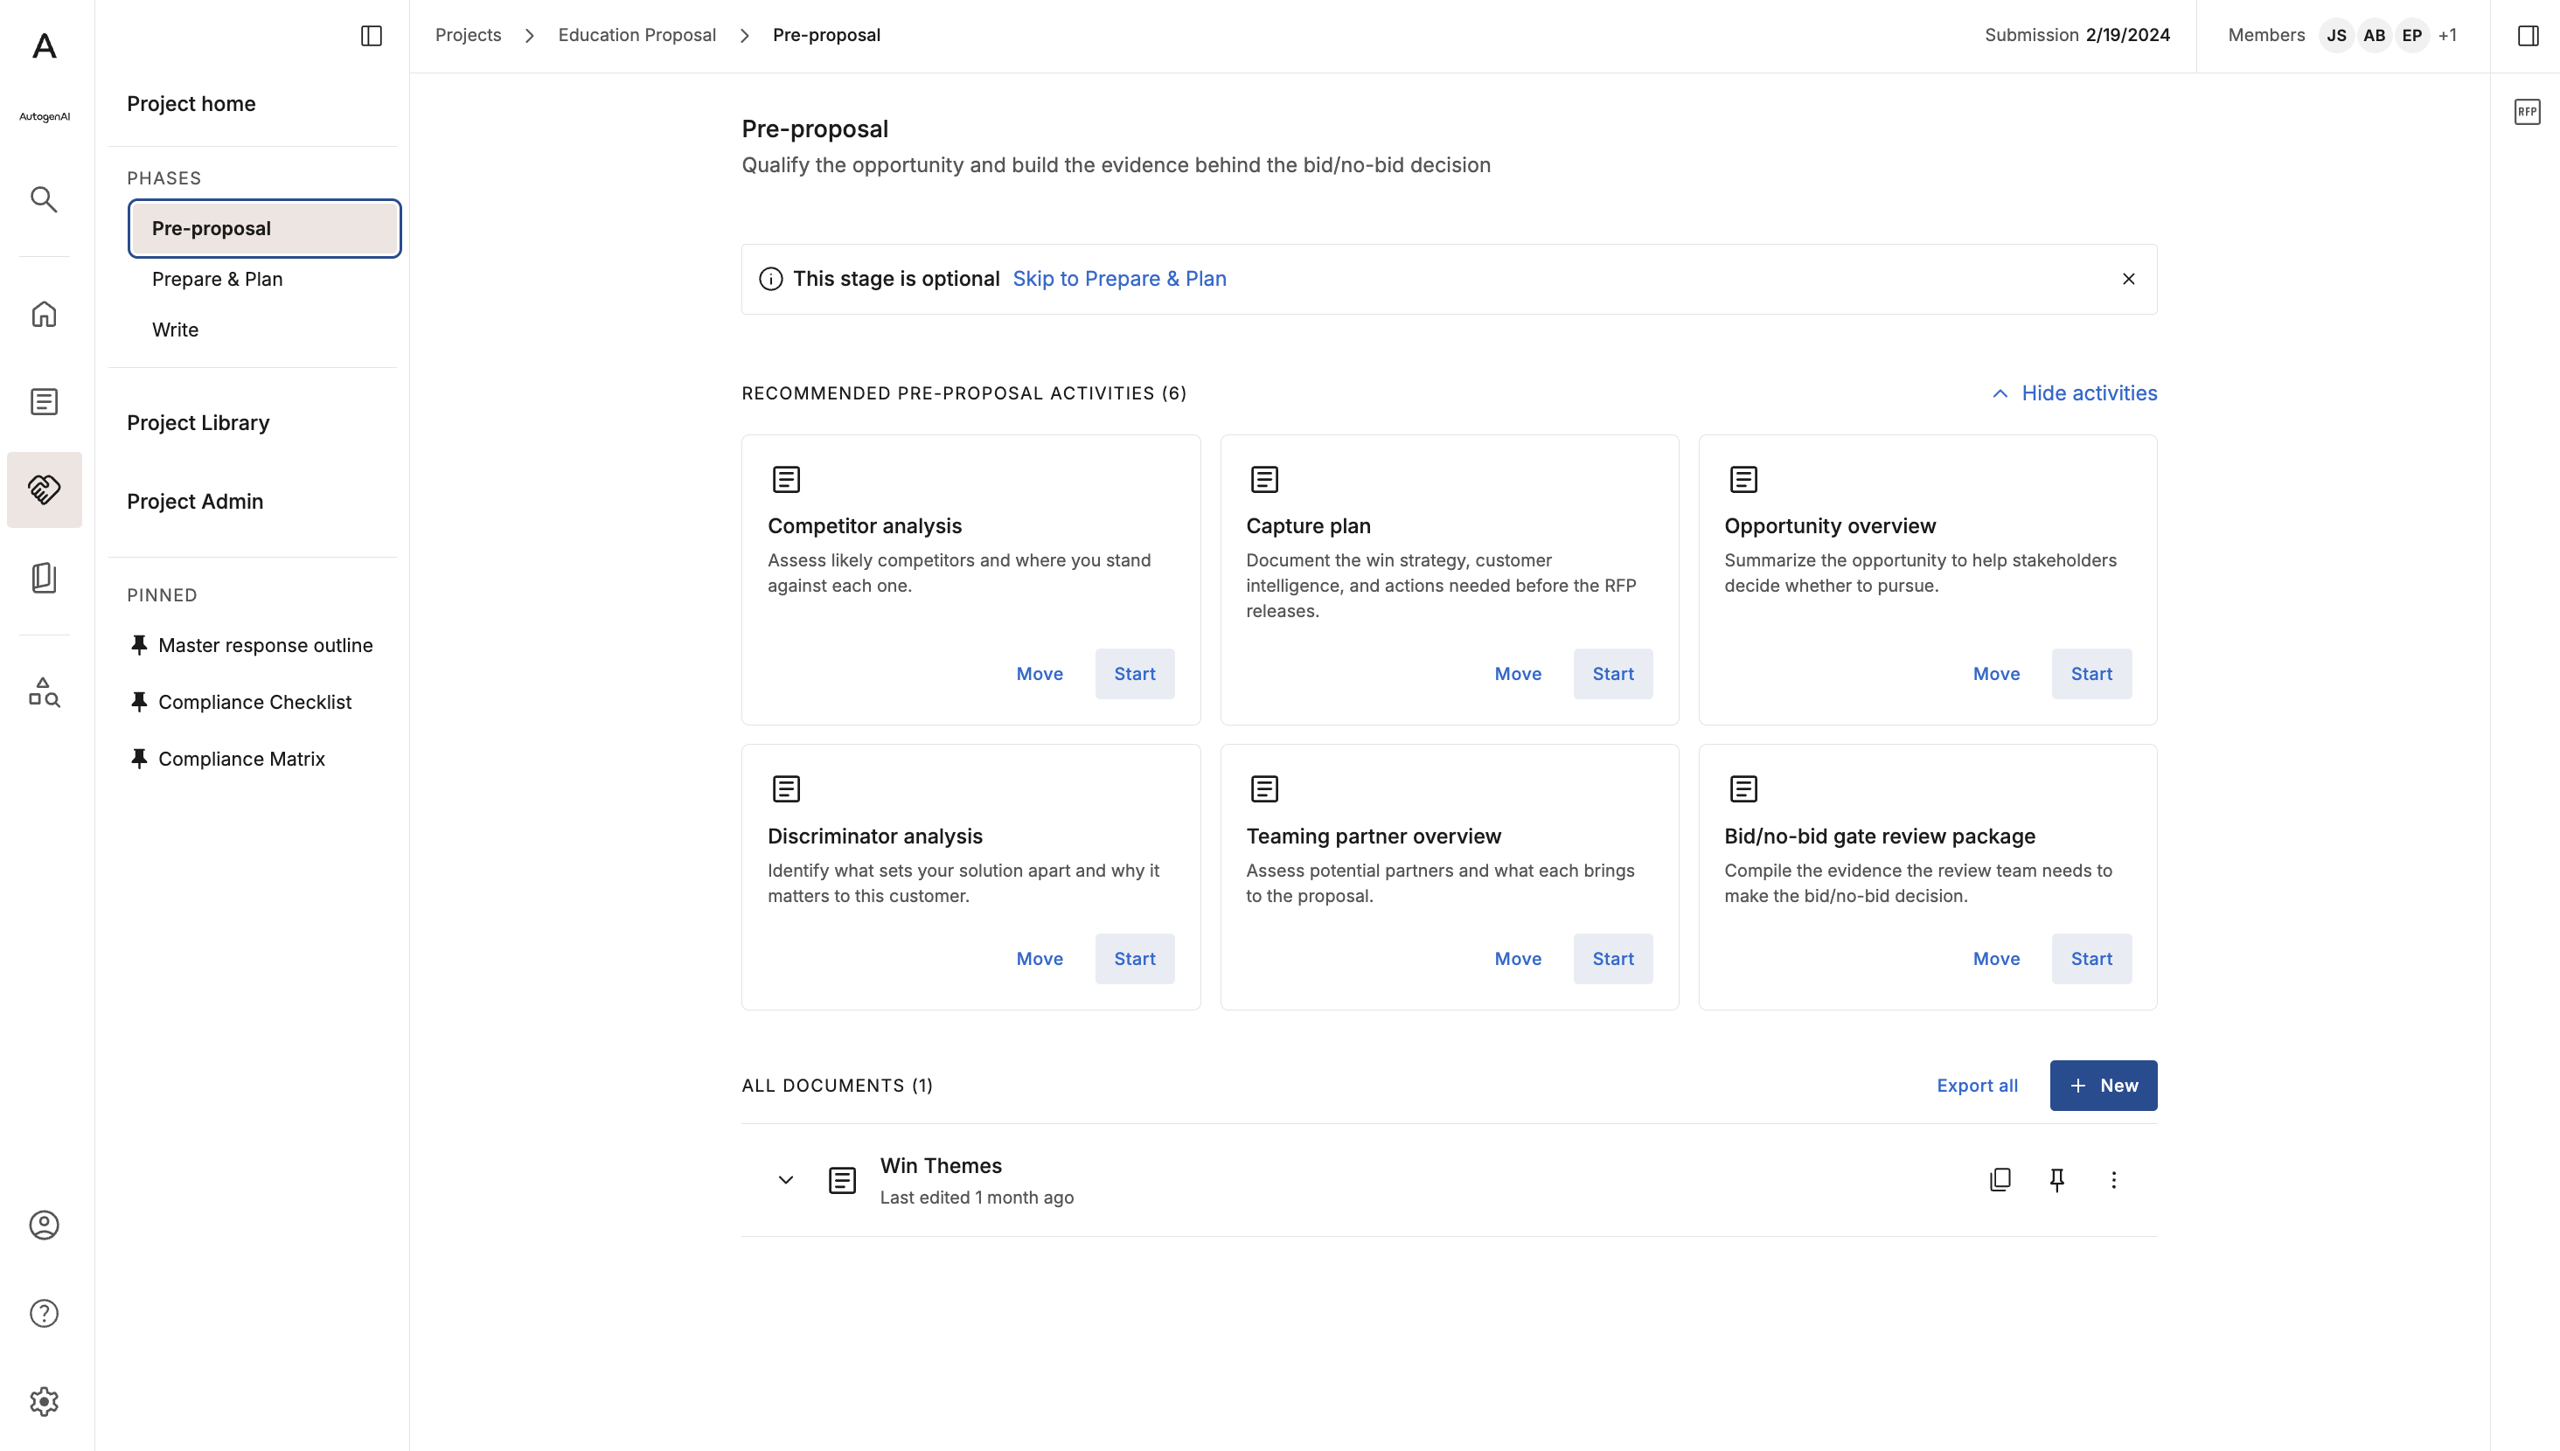Open the library copies icon in rail
The image size is (2560, 1451).
pos(44,578)
